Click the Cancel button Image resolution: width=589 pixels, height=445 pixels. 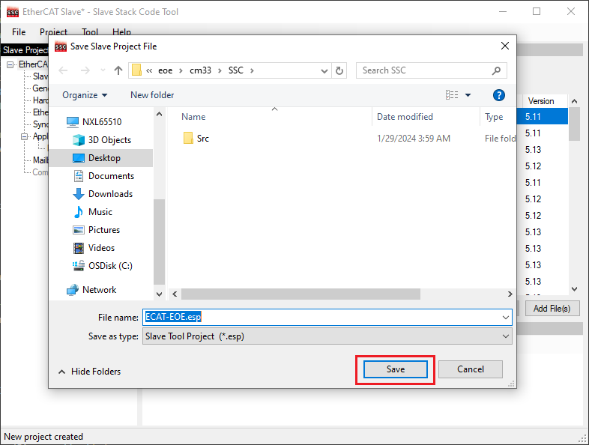[x=470, y=369]
